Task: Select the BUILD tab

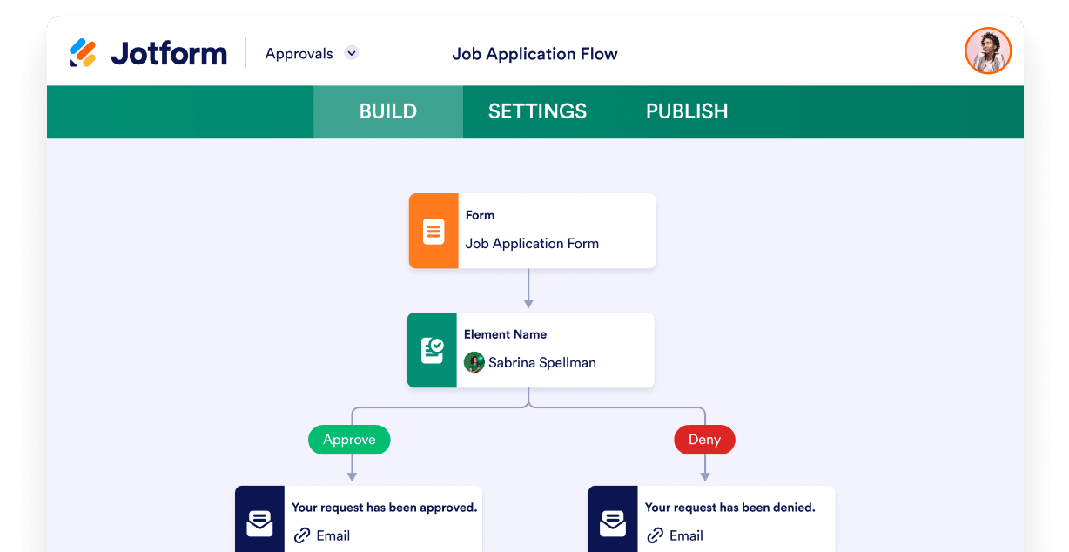Action: point(387,111)
